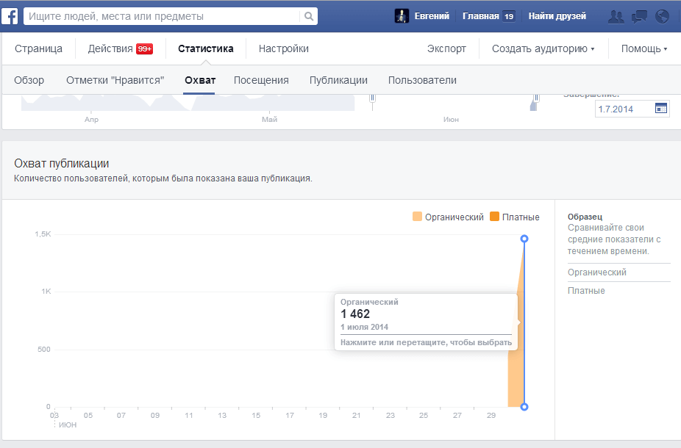Click the top chart data point marker
The width and height of the screenshot is (681, 448).
(x=524, y=239)
